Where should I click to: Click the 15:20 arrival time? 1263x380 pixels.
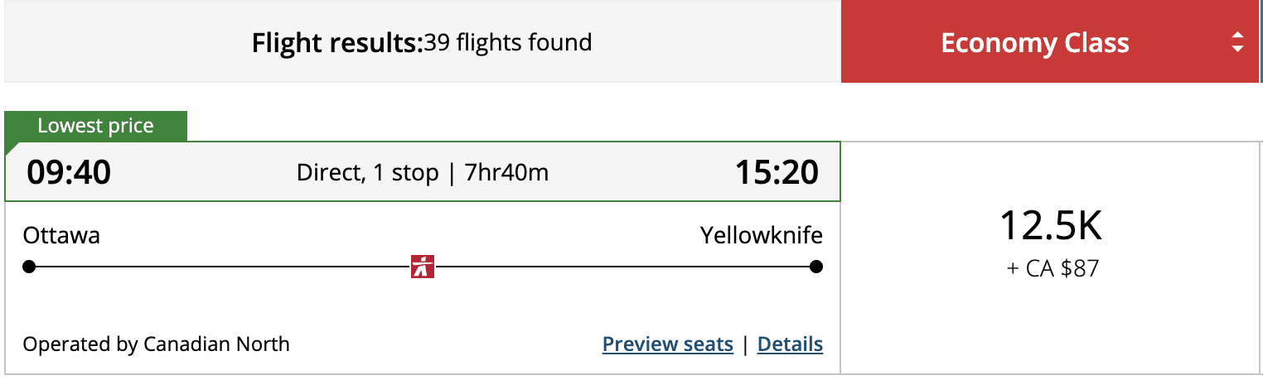click(x=777, y=172)
